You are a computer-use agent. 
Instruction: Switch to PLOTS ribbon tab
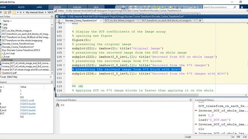click(x=21, y=7)
